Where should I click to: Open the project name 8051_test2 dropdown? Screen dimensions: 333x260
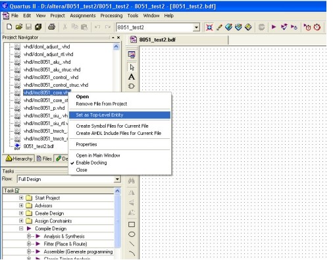pos(196,28)
